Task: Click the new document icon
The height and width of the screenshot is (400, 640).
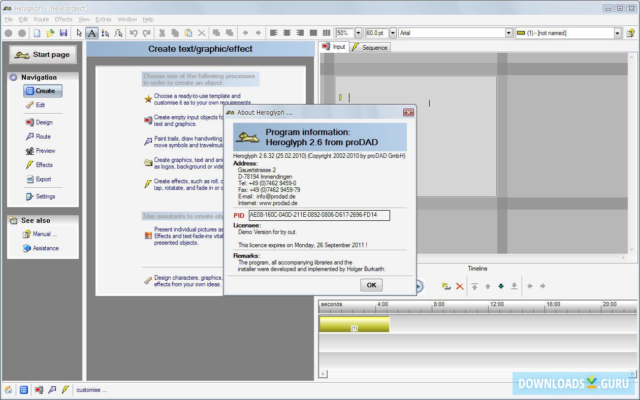Action: 37,33
